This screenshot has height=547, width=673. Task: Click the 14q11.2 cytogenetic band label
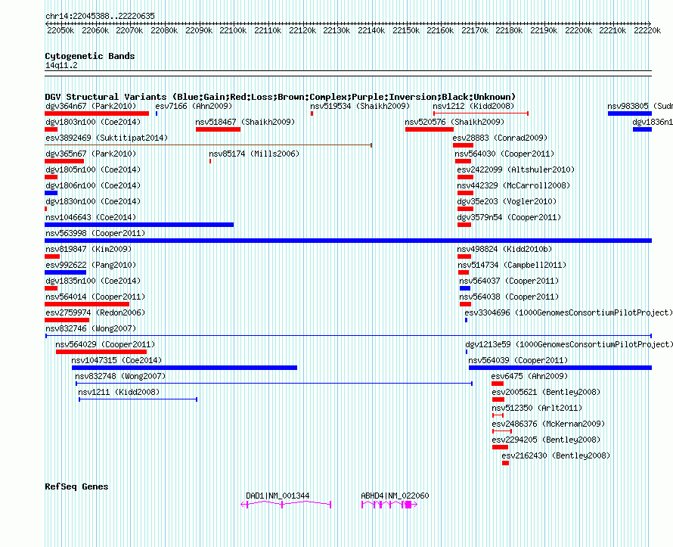[61, 66]
